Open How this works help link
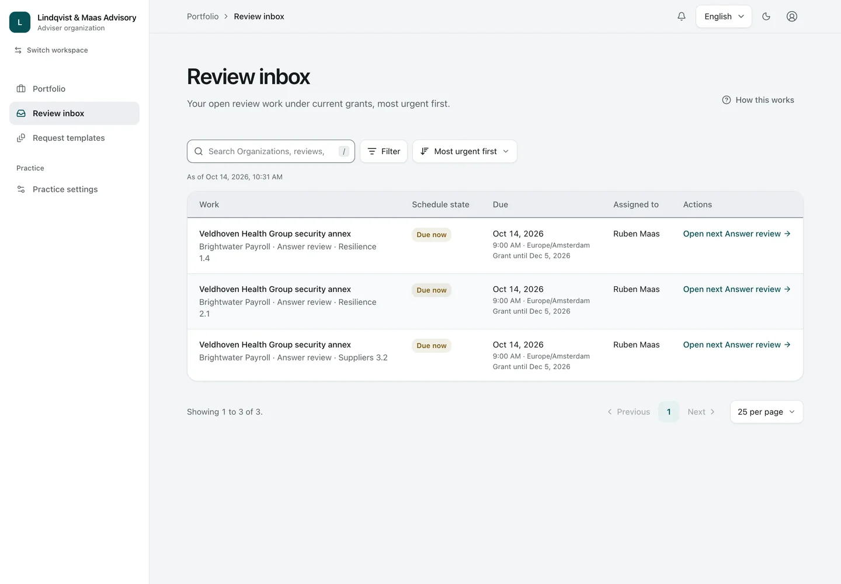Screen dimensions: 841x584 click(x=758, y=100)
